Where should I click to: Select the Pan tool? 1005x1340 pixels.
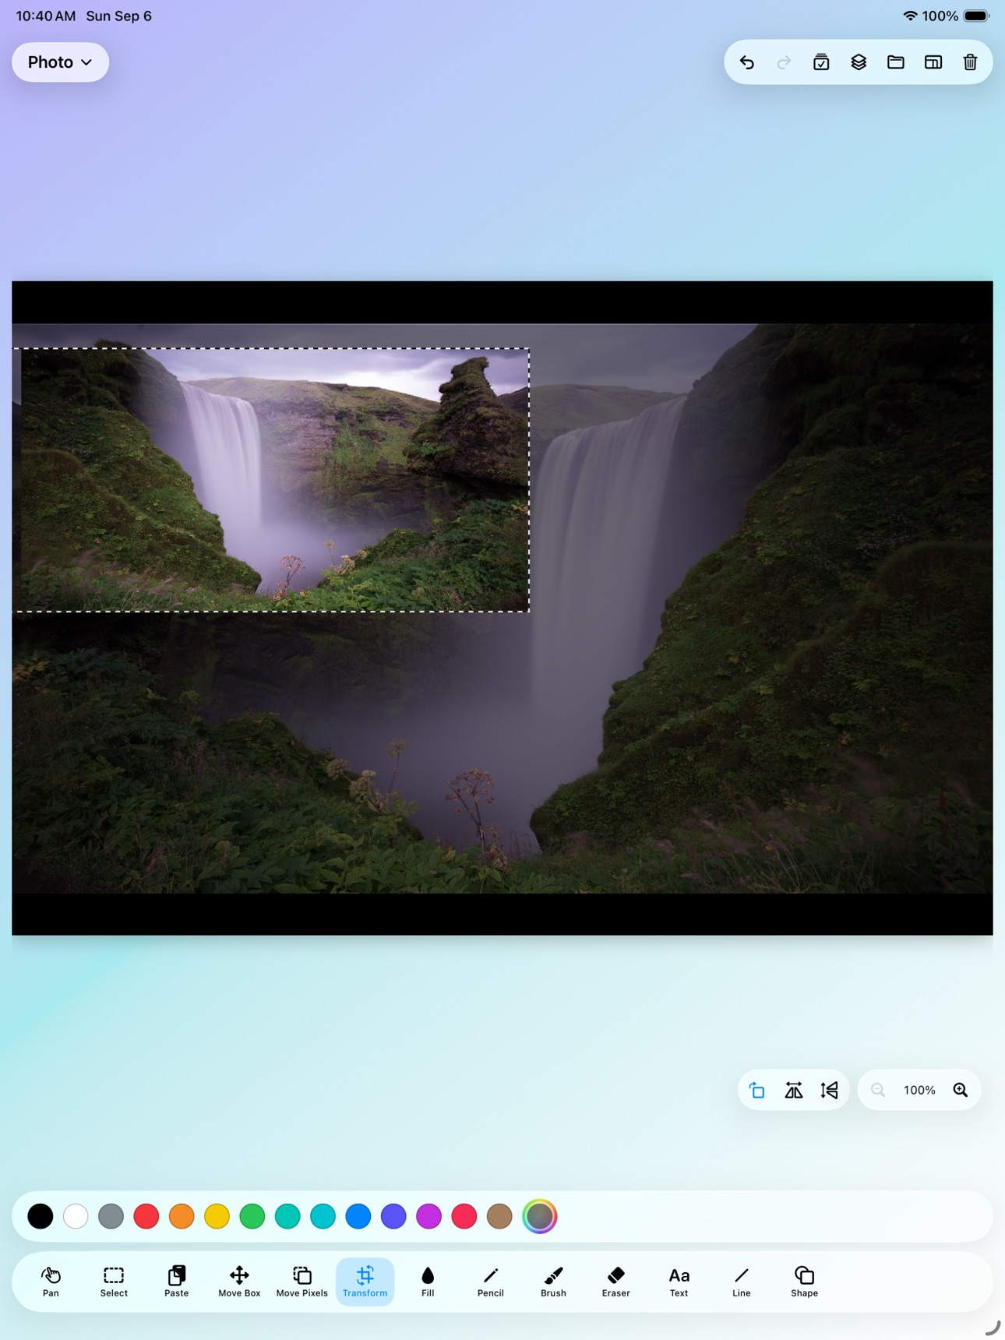pyautogui.click(x=51, y=1282)
